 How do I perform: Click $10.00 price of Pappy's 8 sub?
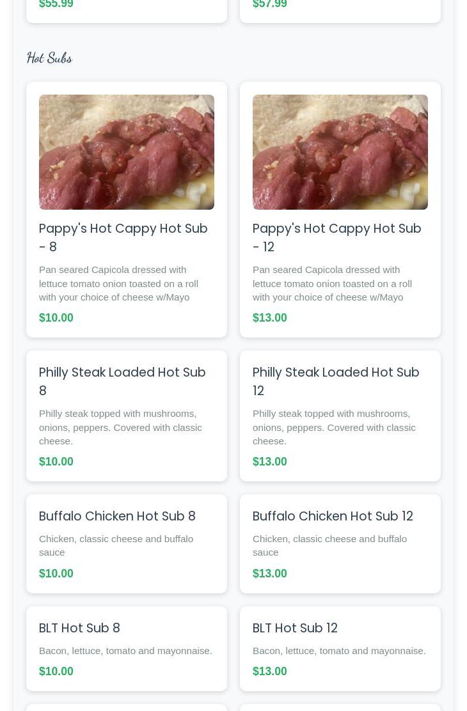(x=56, y=318)
